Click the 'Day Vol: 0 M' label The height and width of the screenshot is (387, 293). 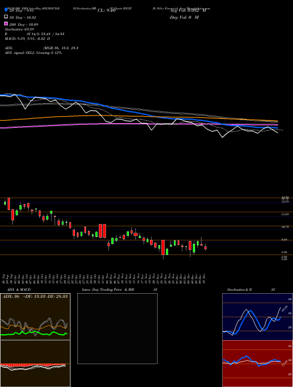pos(184,18)
